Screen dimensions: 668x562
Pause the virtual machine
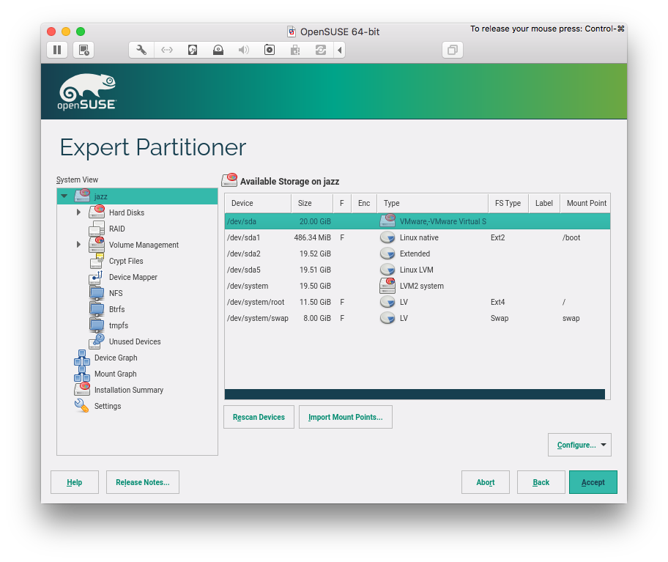point(57,50)
